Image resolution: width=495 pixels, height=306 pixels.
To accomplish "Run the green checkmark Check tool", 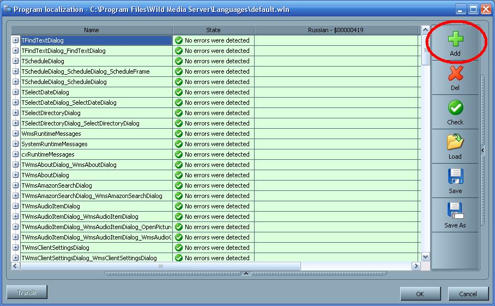I will [x=455, y=108].
